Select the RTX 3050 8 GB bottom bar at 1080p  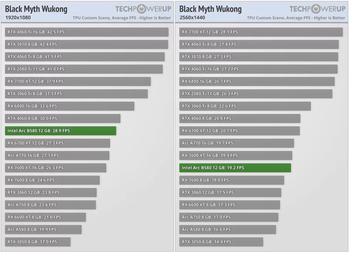pos(38,242)
